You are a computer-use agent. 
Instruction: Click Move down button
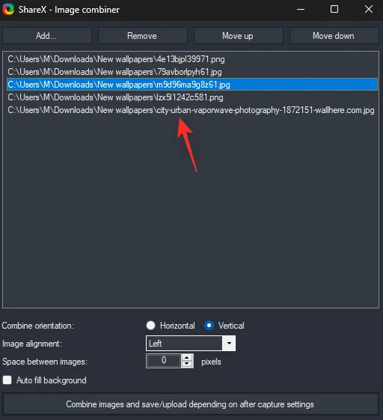tap(334, 36)
